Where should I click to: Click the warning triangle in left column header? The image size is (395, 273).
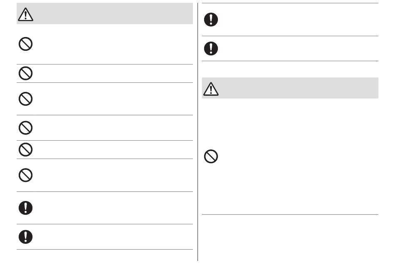25,15
